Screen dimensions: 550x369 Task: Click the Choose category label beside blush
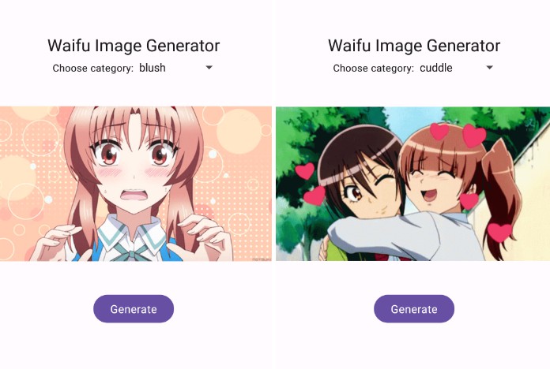point(93,68)
